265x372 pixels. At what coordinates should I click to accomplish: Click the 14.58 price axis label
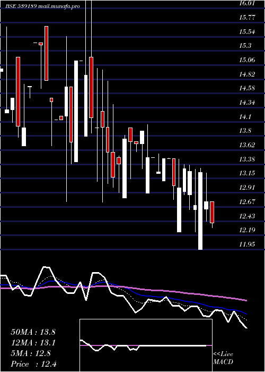click(x=247, y=88)
